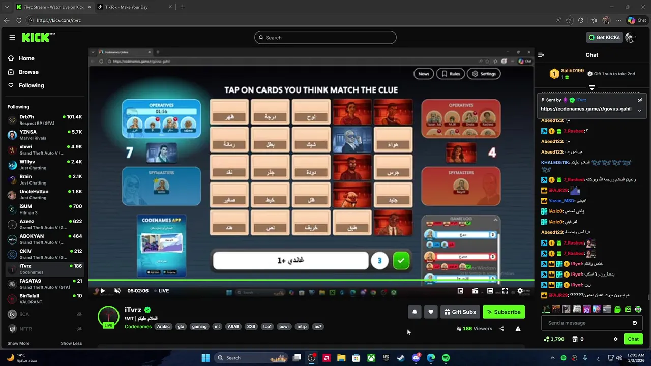Add page to favorites star
651x366 pixels.
568,20
